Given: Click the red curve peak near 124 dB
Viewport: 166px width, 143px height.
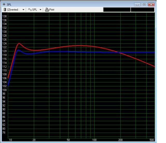Looking at the screenshot, I should tap(19, 43).
